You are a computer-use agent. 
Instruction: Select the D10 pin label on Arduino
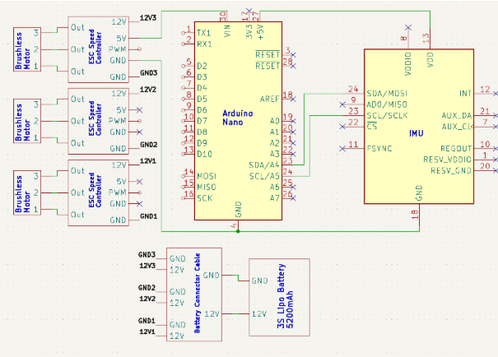pyautogui.click(x=204, y=154)
